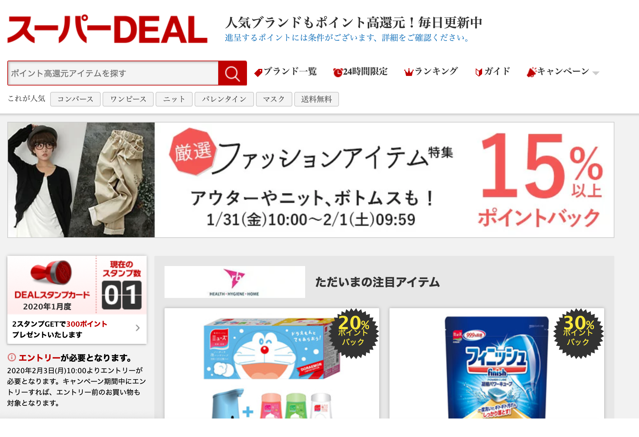Click the red tag icon beside ブランド一覧

coord(258,72)
